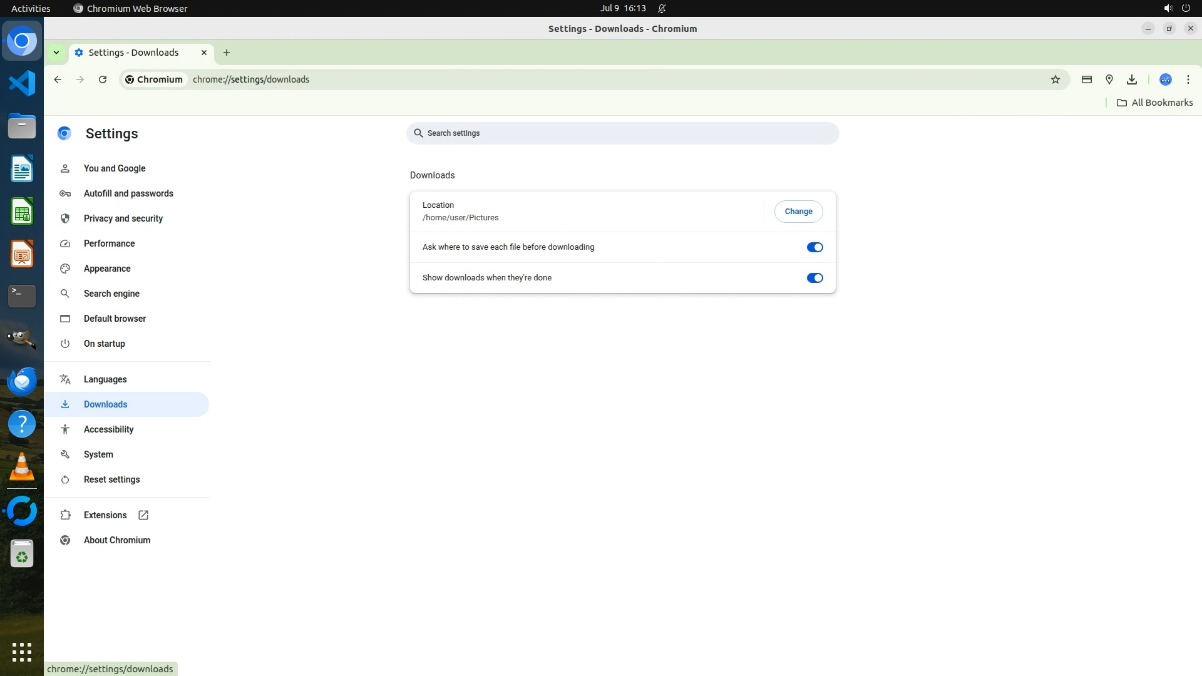Open the profile avatar menu
This screenshot has height=676, width=1202.
coord(1166,79)
